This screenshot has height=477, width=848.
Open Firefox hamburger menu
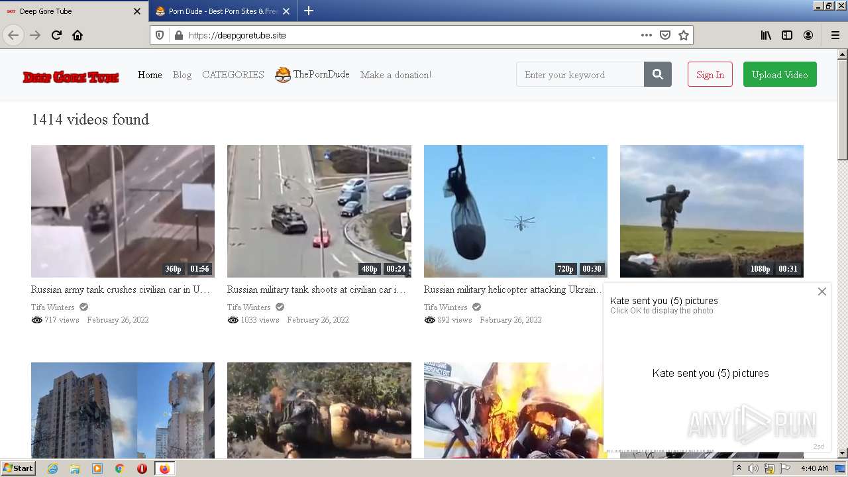835,35
